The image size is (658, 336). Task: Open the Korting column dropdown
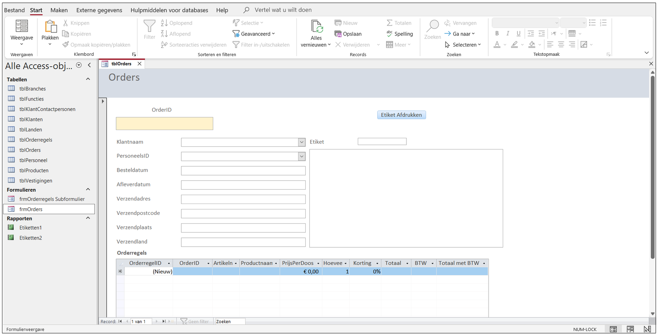point(377,263)
